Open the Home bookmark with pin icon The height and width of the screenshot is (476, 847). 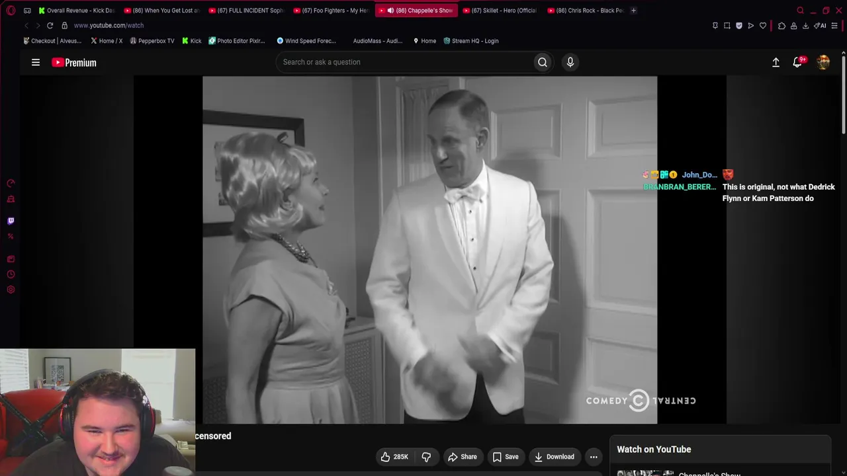coord(424,41)
